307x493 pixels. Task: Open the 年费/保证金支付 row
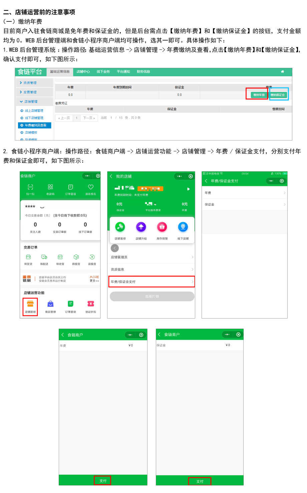(151, 282)
